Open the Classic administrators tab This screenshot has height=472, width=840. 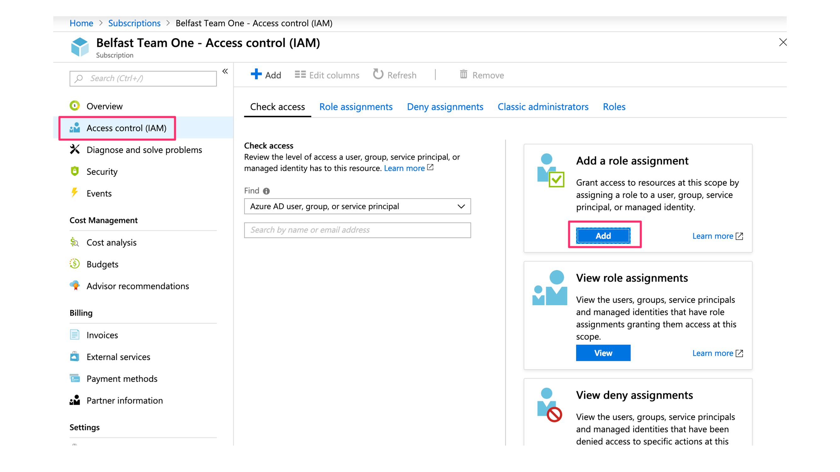pyautogui.click(x=543, y=107)
